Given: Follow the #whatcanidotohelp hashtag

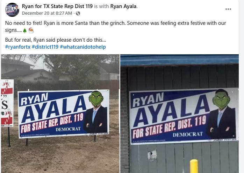Looking at the screenshot, I should click(x=83, y=47).
